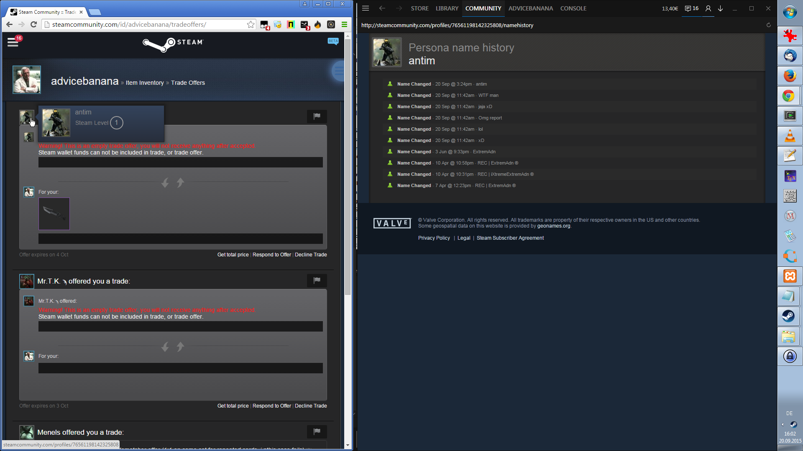Click the Steam icon in Windows taskbar
This screenshot has height=451, width=803.
[789, 316]
